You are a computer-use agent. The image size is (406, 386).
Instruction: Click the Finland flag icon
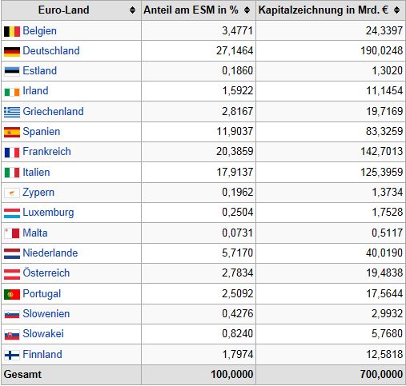(12, 355)
